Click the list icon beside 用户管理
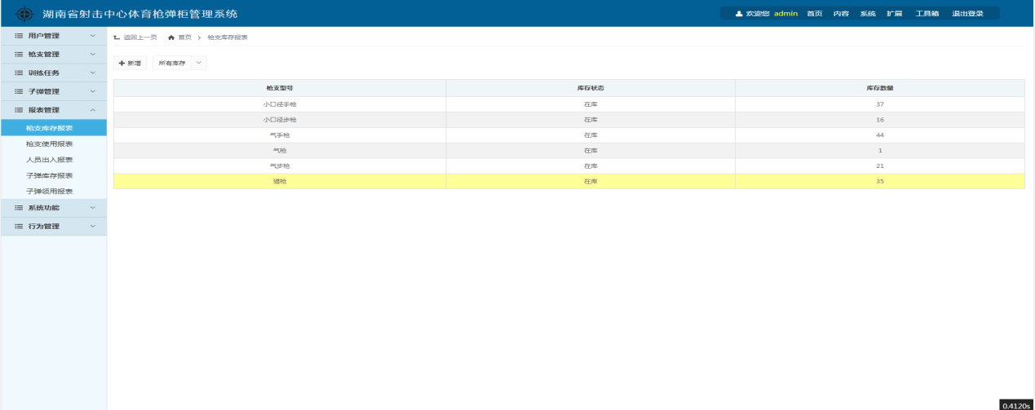 [x=19, y=36]
